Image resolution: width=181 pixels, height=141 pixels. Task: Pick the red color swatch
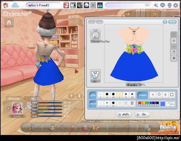[140, 103]
